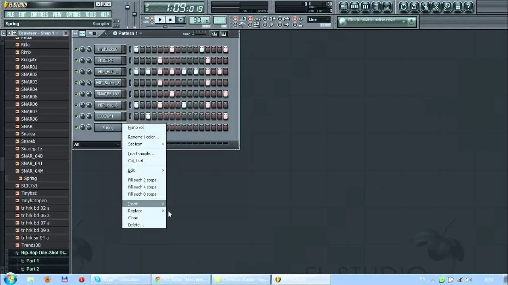Click the Undo history circular arrow icon
The height and width of the screenshot is (285, 508).
[404, 6]
